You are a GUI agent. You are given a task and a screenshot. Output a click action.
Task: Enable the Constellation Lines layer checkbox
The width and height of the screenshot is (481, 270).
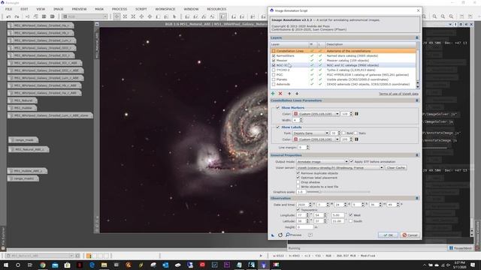274,51
